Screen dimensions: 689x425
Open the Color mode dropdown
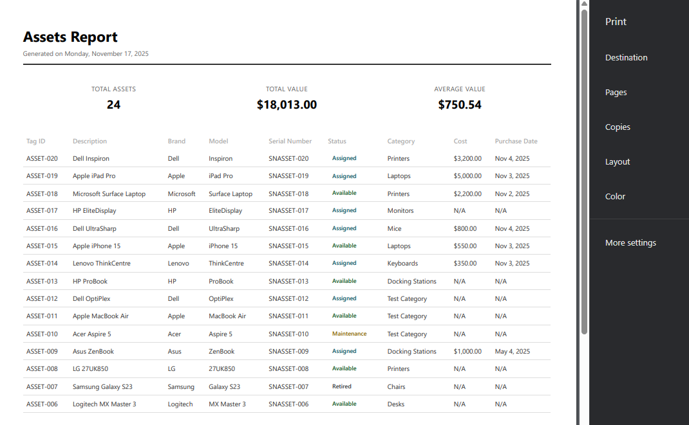tap(615, 196)
